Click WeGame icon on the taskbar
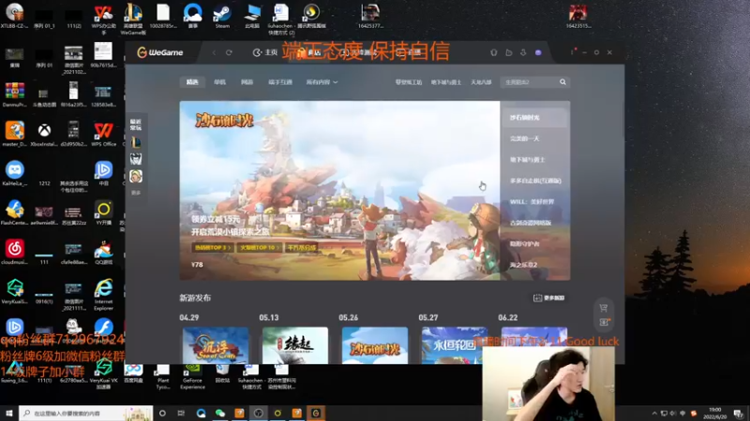Image resolution: width=750 pixels, height=421 pixels. point(316,414)
